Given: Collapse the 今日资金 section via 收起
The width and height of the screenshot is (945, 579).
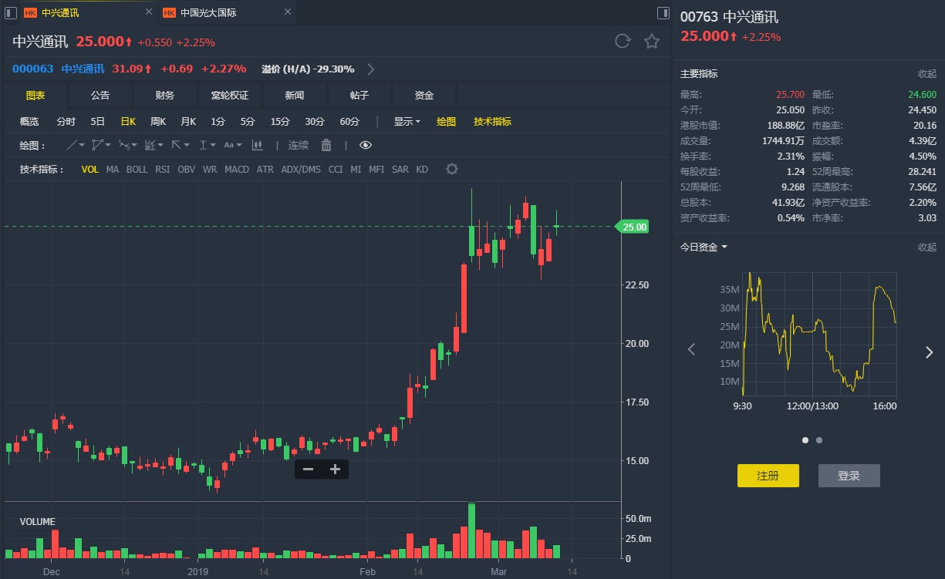Looking at the screenshot, I should 926,247.
